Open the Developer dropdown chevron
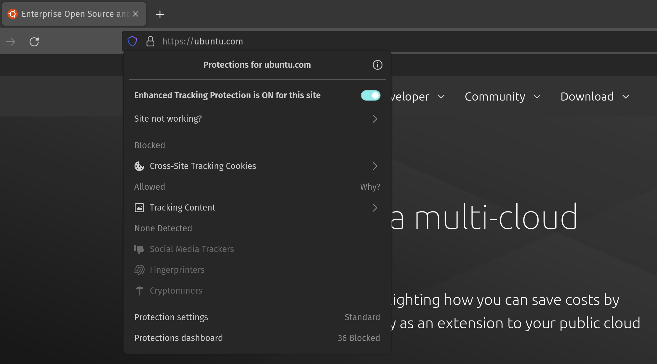This screenshot has width=657, height=364. tap(441, 97)
